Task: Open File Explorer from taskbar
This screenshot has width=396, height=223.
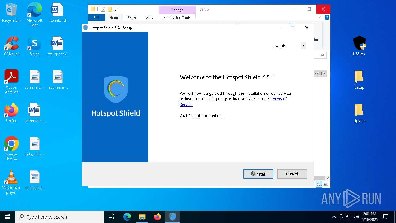Action: click(x=142, y=217)
